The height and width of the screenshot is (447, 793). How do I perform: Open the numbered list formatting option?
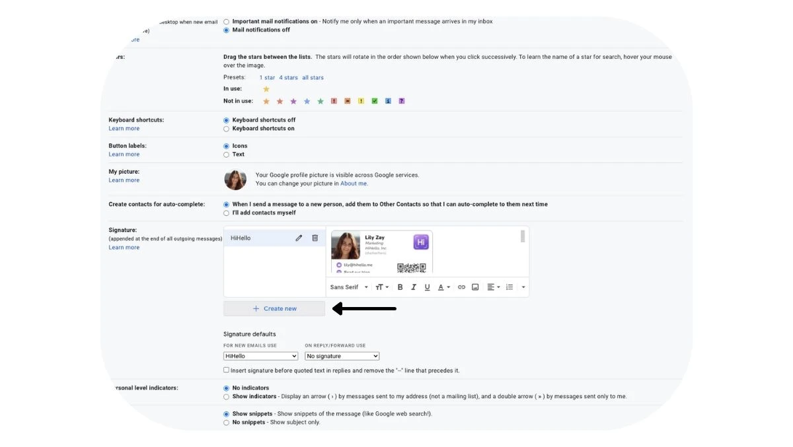(508, 287)
